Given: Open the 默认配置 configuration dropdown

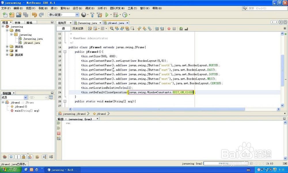Looking at the screenshot, I should [x=77, y=15].
